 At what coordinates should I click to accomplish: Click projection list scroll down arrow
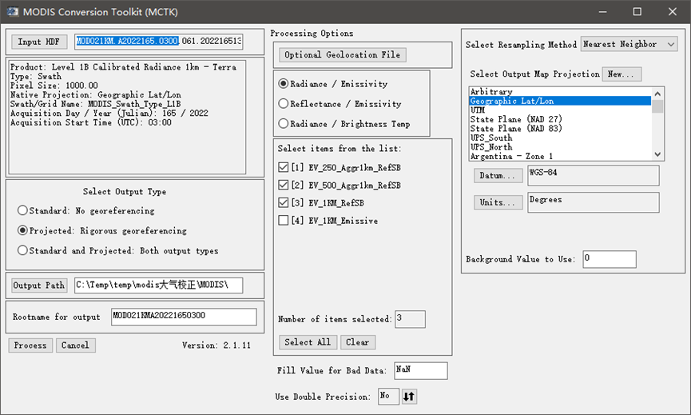tap(657, 154)
